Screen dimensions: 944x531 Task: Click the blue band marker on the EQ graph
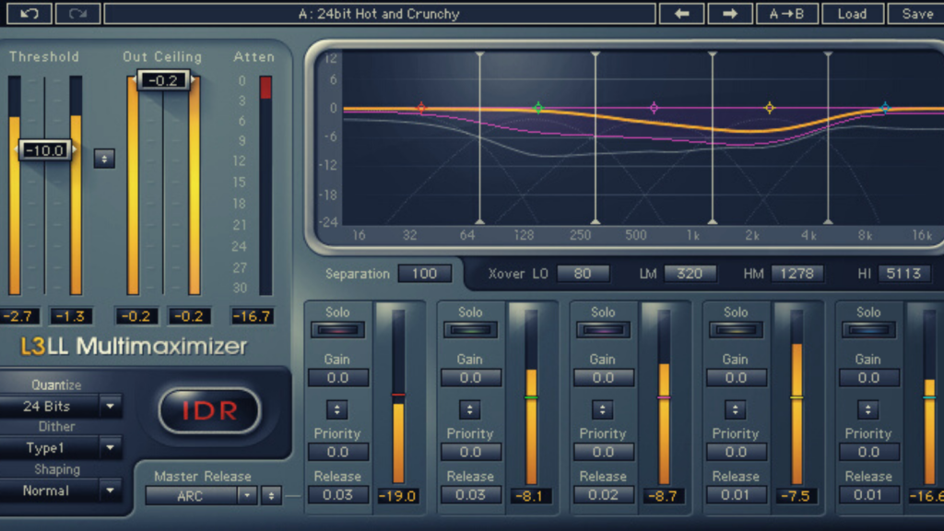click(x=885, y=108)
